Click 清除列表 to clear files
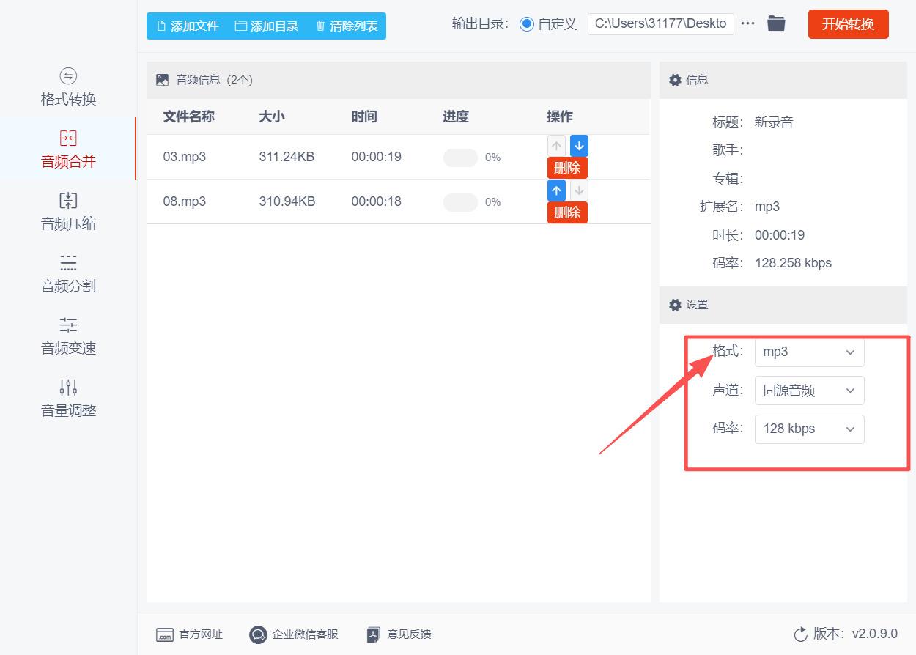 pos(347,26)
